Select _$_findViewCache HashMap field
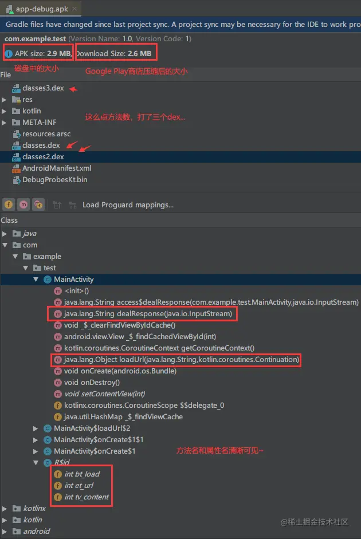The width and height of the screenshot is (361, 539). (123, 416)
